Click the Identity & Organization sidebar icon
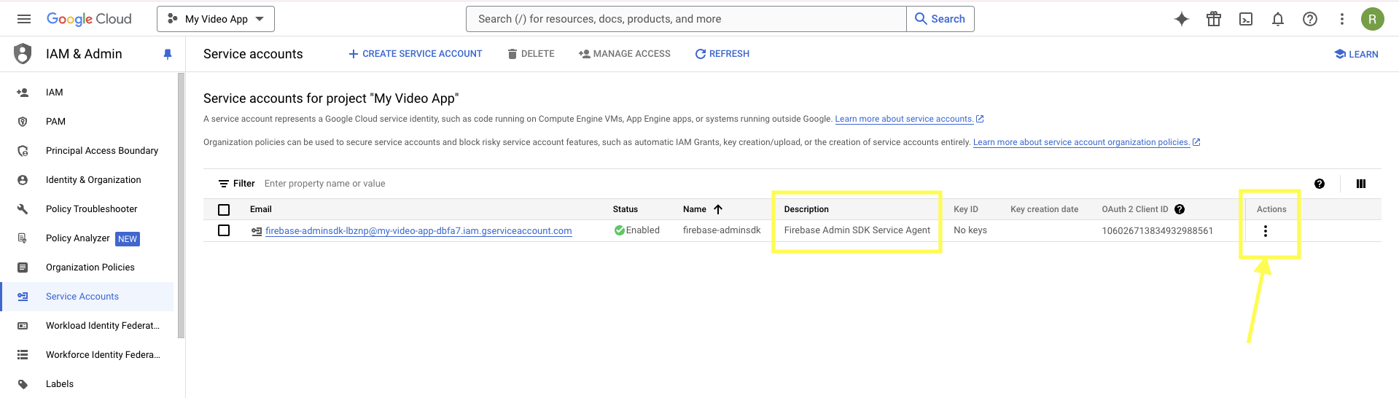Image resolution: width=1399 pixels, height=398 pixels. tap(23, 180)
